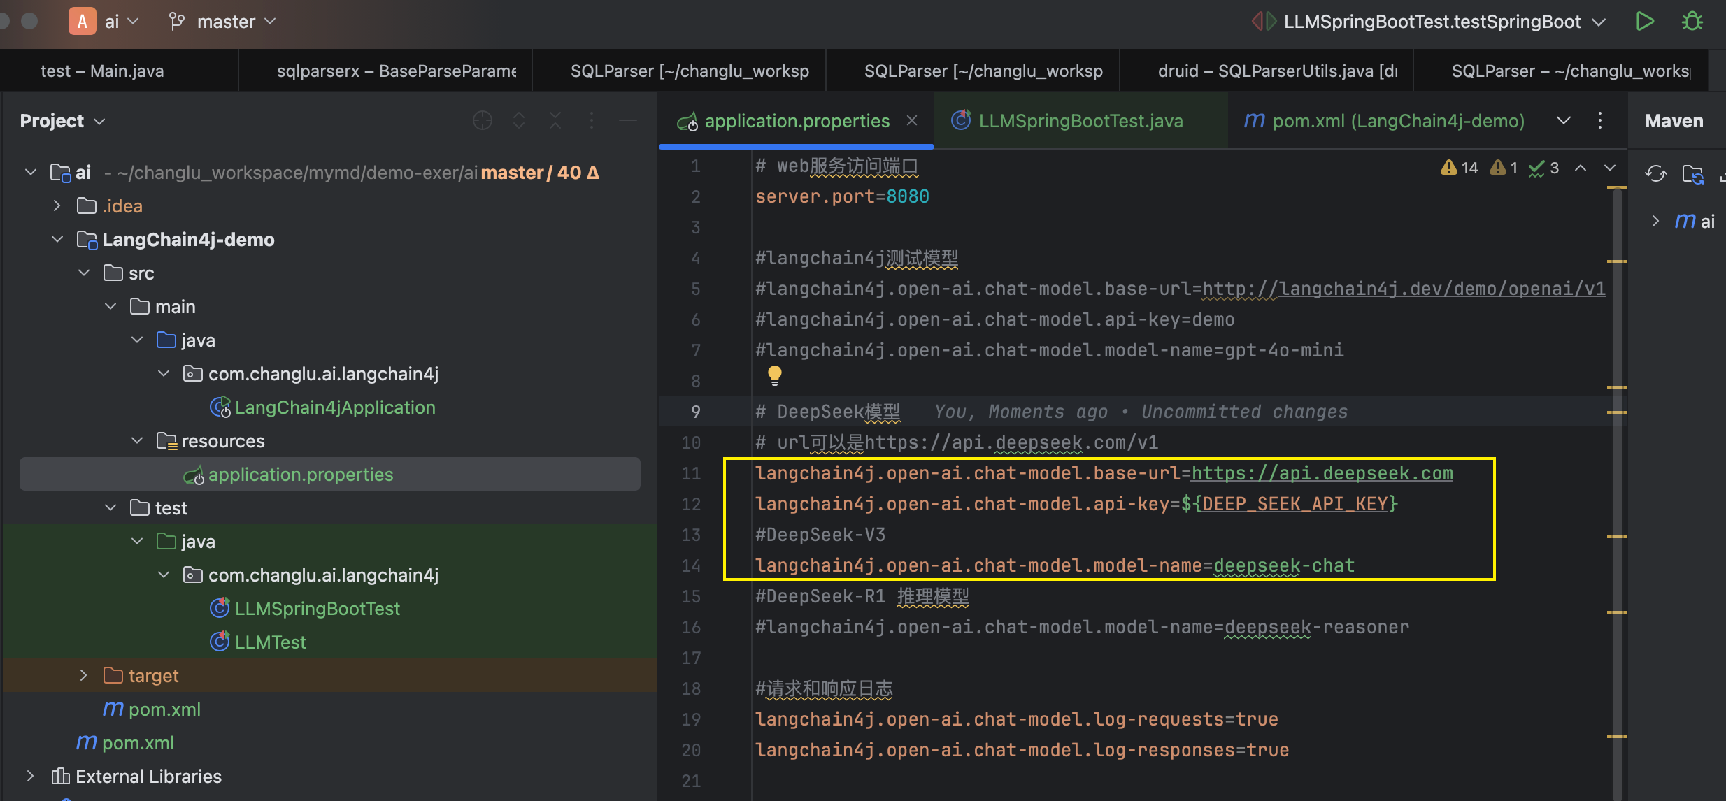1726x801 pixels.
Task: Open the master branch dropdown
Action: click(222, 22)
